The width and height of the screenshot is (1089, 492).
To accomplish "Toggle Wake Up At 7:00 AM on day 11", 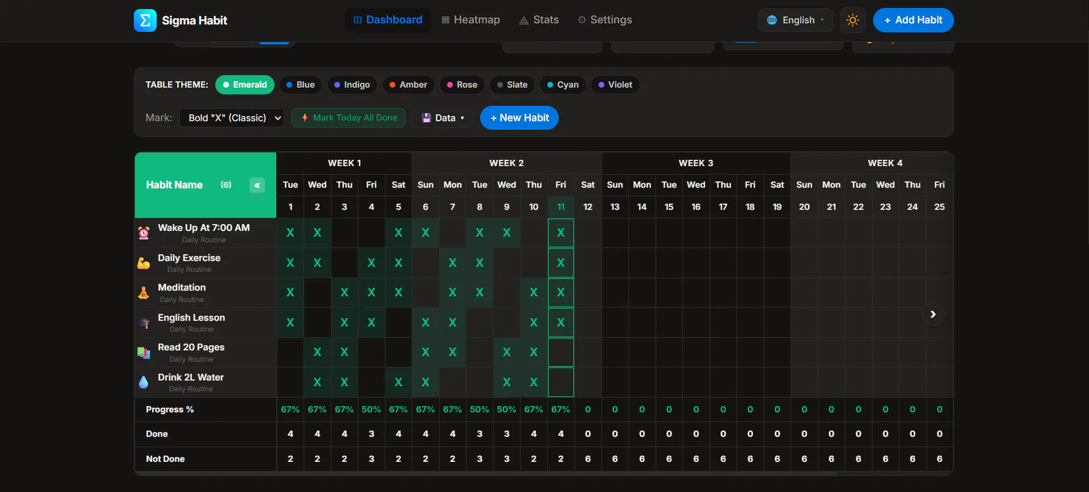I will tap(561, 233).
